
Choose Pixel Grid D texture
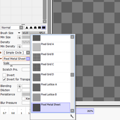tap(51, 77)
